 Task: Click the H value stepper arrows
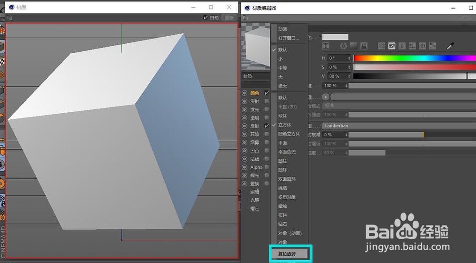pos(349,58)
